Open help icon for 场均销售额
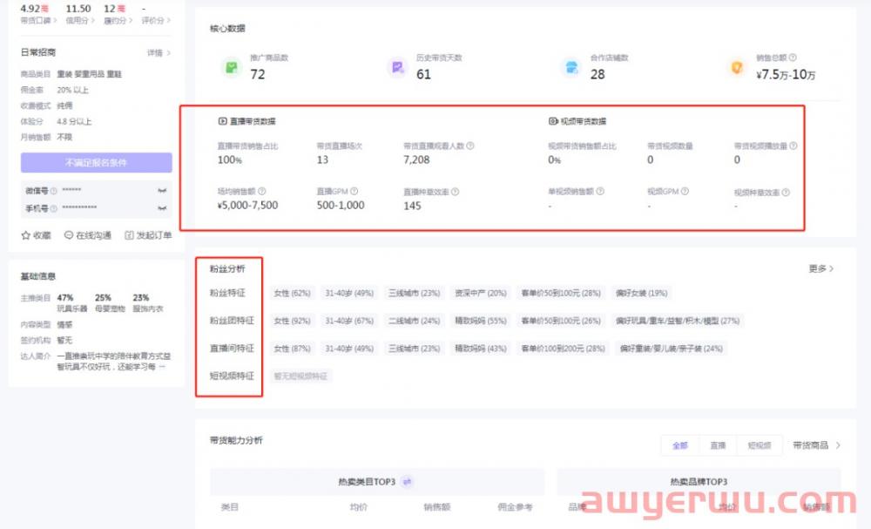 (261, 191)
